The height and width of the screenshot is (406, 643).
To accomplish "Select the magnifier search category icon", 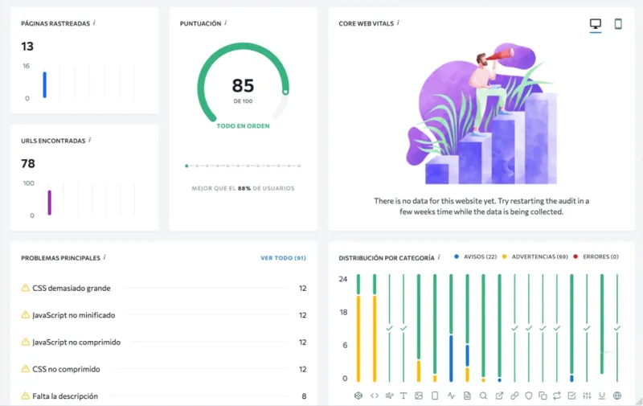I will pyautogui.click(x=483, y=396).
